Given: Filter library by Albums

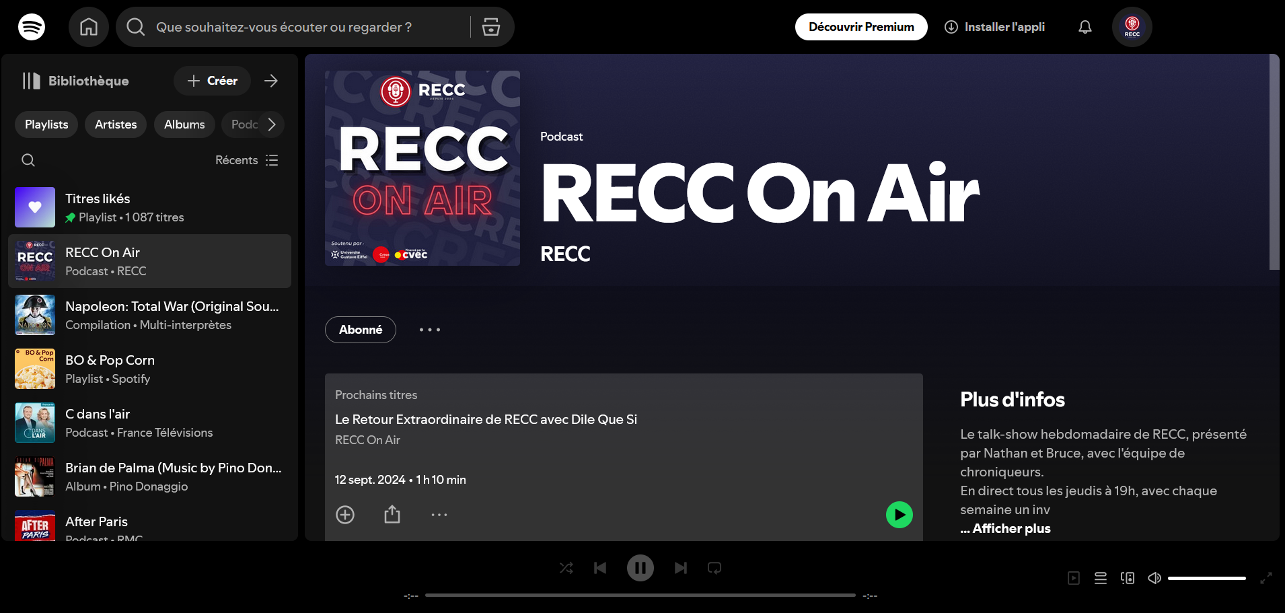Looking at the screenshot, I should click(x=184, y=124).
